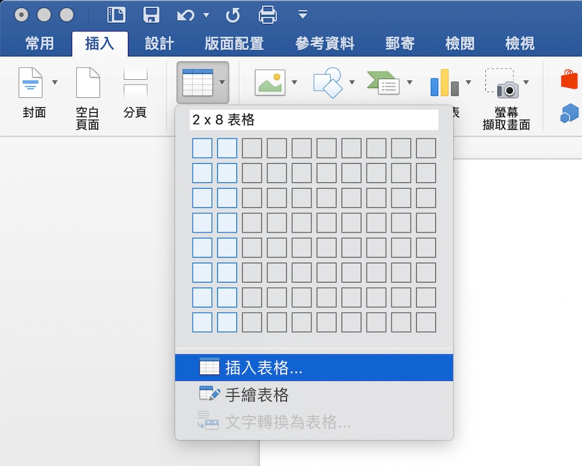Open the picture insertion tool
582x466 pixels.
click(x=271, y=82)
